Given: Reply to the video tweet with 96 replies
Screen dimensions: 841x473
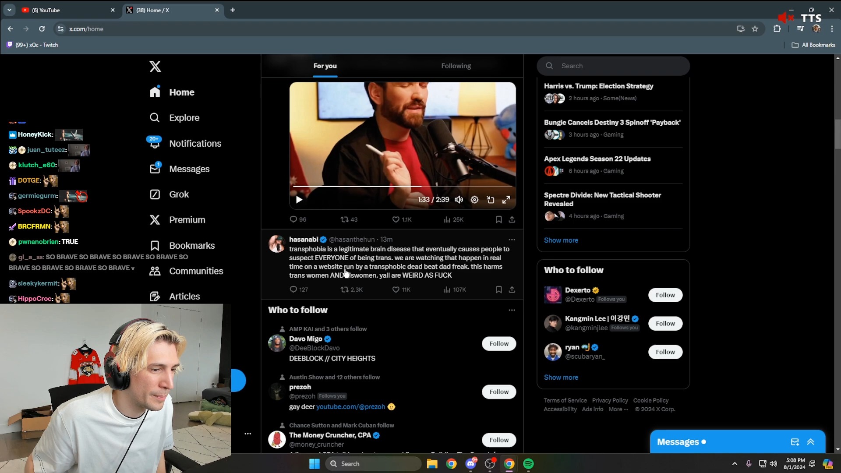Looking at the screenshot, I should click(298, 219).
